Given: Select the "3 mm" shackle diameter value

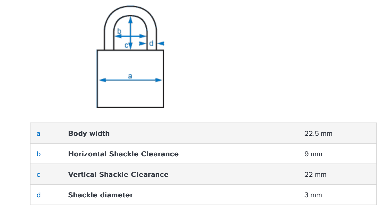Looking at the screenshot, I should tap(313, 195).
